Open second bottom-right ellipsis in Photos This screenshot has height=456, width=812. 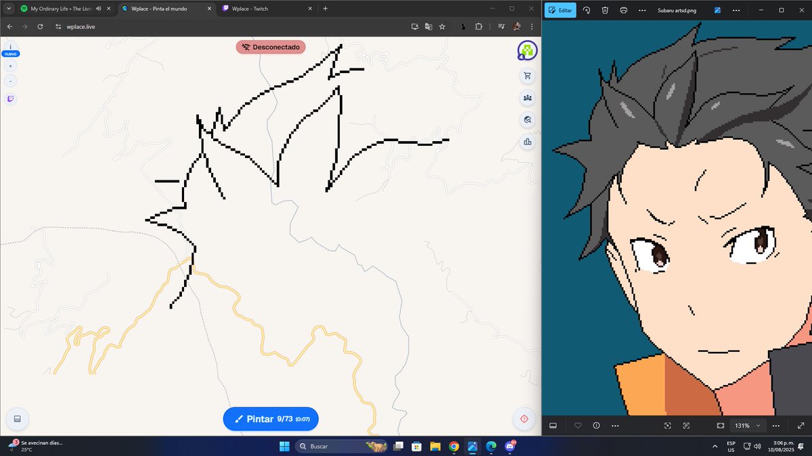tap(776, 426)
